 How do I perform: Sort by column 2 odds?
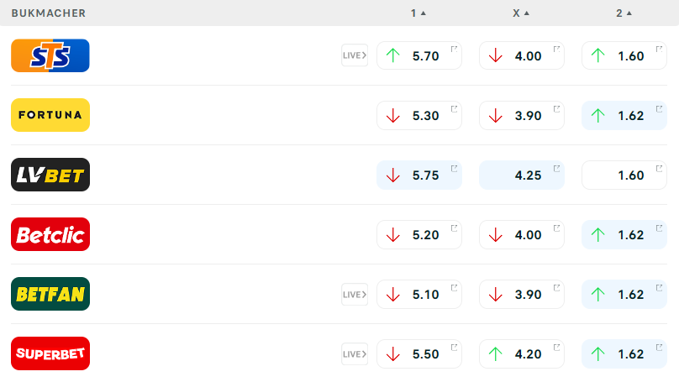(x=624, y=13)
